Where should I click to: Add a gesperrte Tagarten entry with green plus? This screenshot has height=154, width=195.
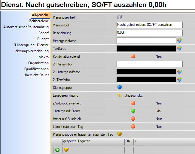click(57, 150)
